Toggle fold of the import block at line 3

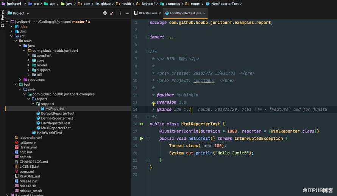(148, 37)
